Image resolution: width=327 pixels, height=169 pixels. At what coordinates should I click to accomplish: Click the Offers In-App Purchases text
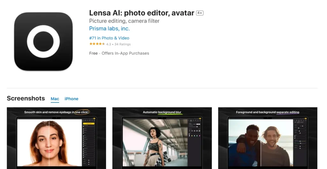pos(125,53)
